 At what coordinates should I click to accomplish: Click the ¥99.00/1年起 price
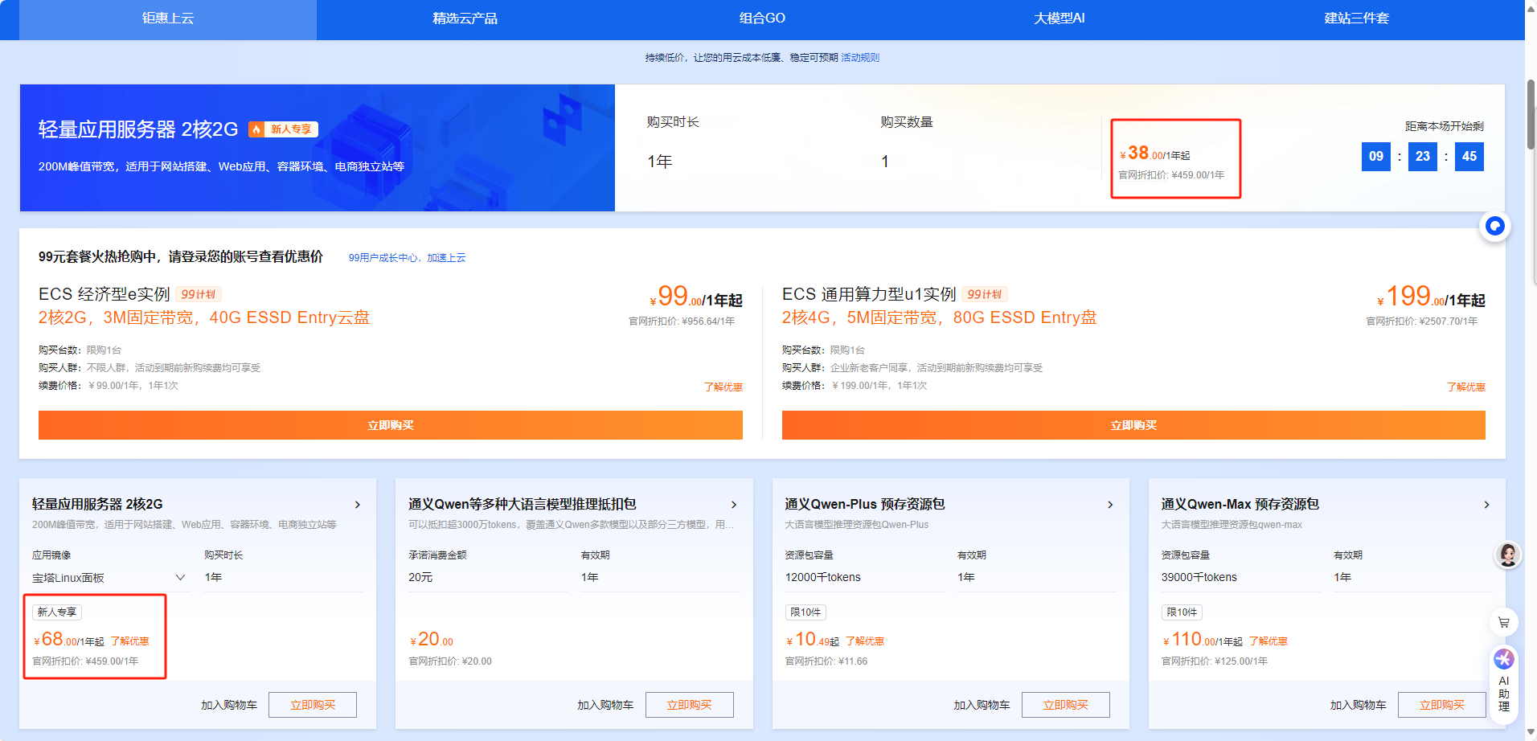pyautogui.click(x=696, y=297)
